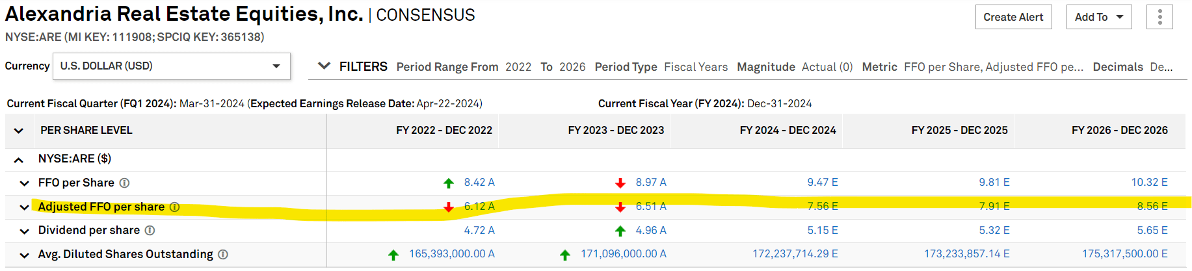Click red down arrow beside FY 2023 FFO value
The image size is (1192, 271).
pyautogui.click(x=620, y=183)
